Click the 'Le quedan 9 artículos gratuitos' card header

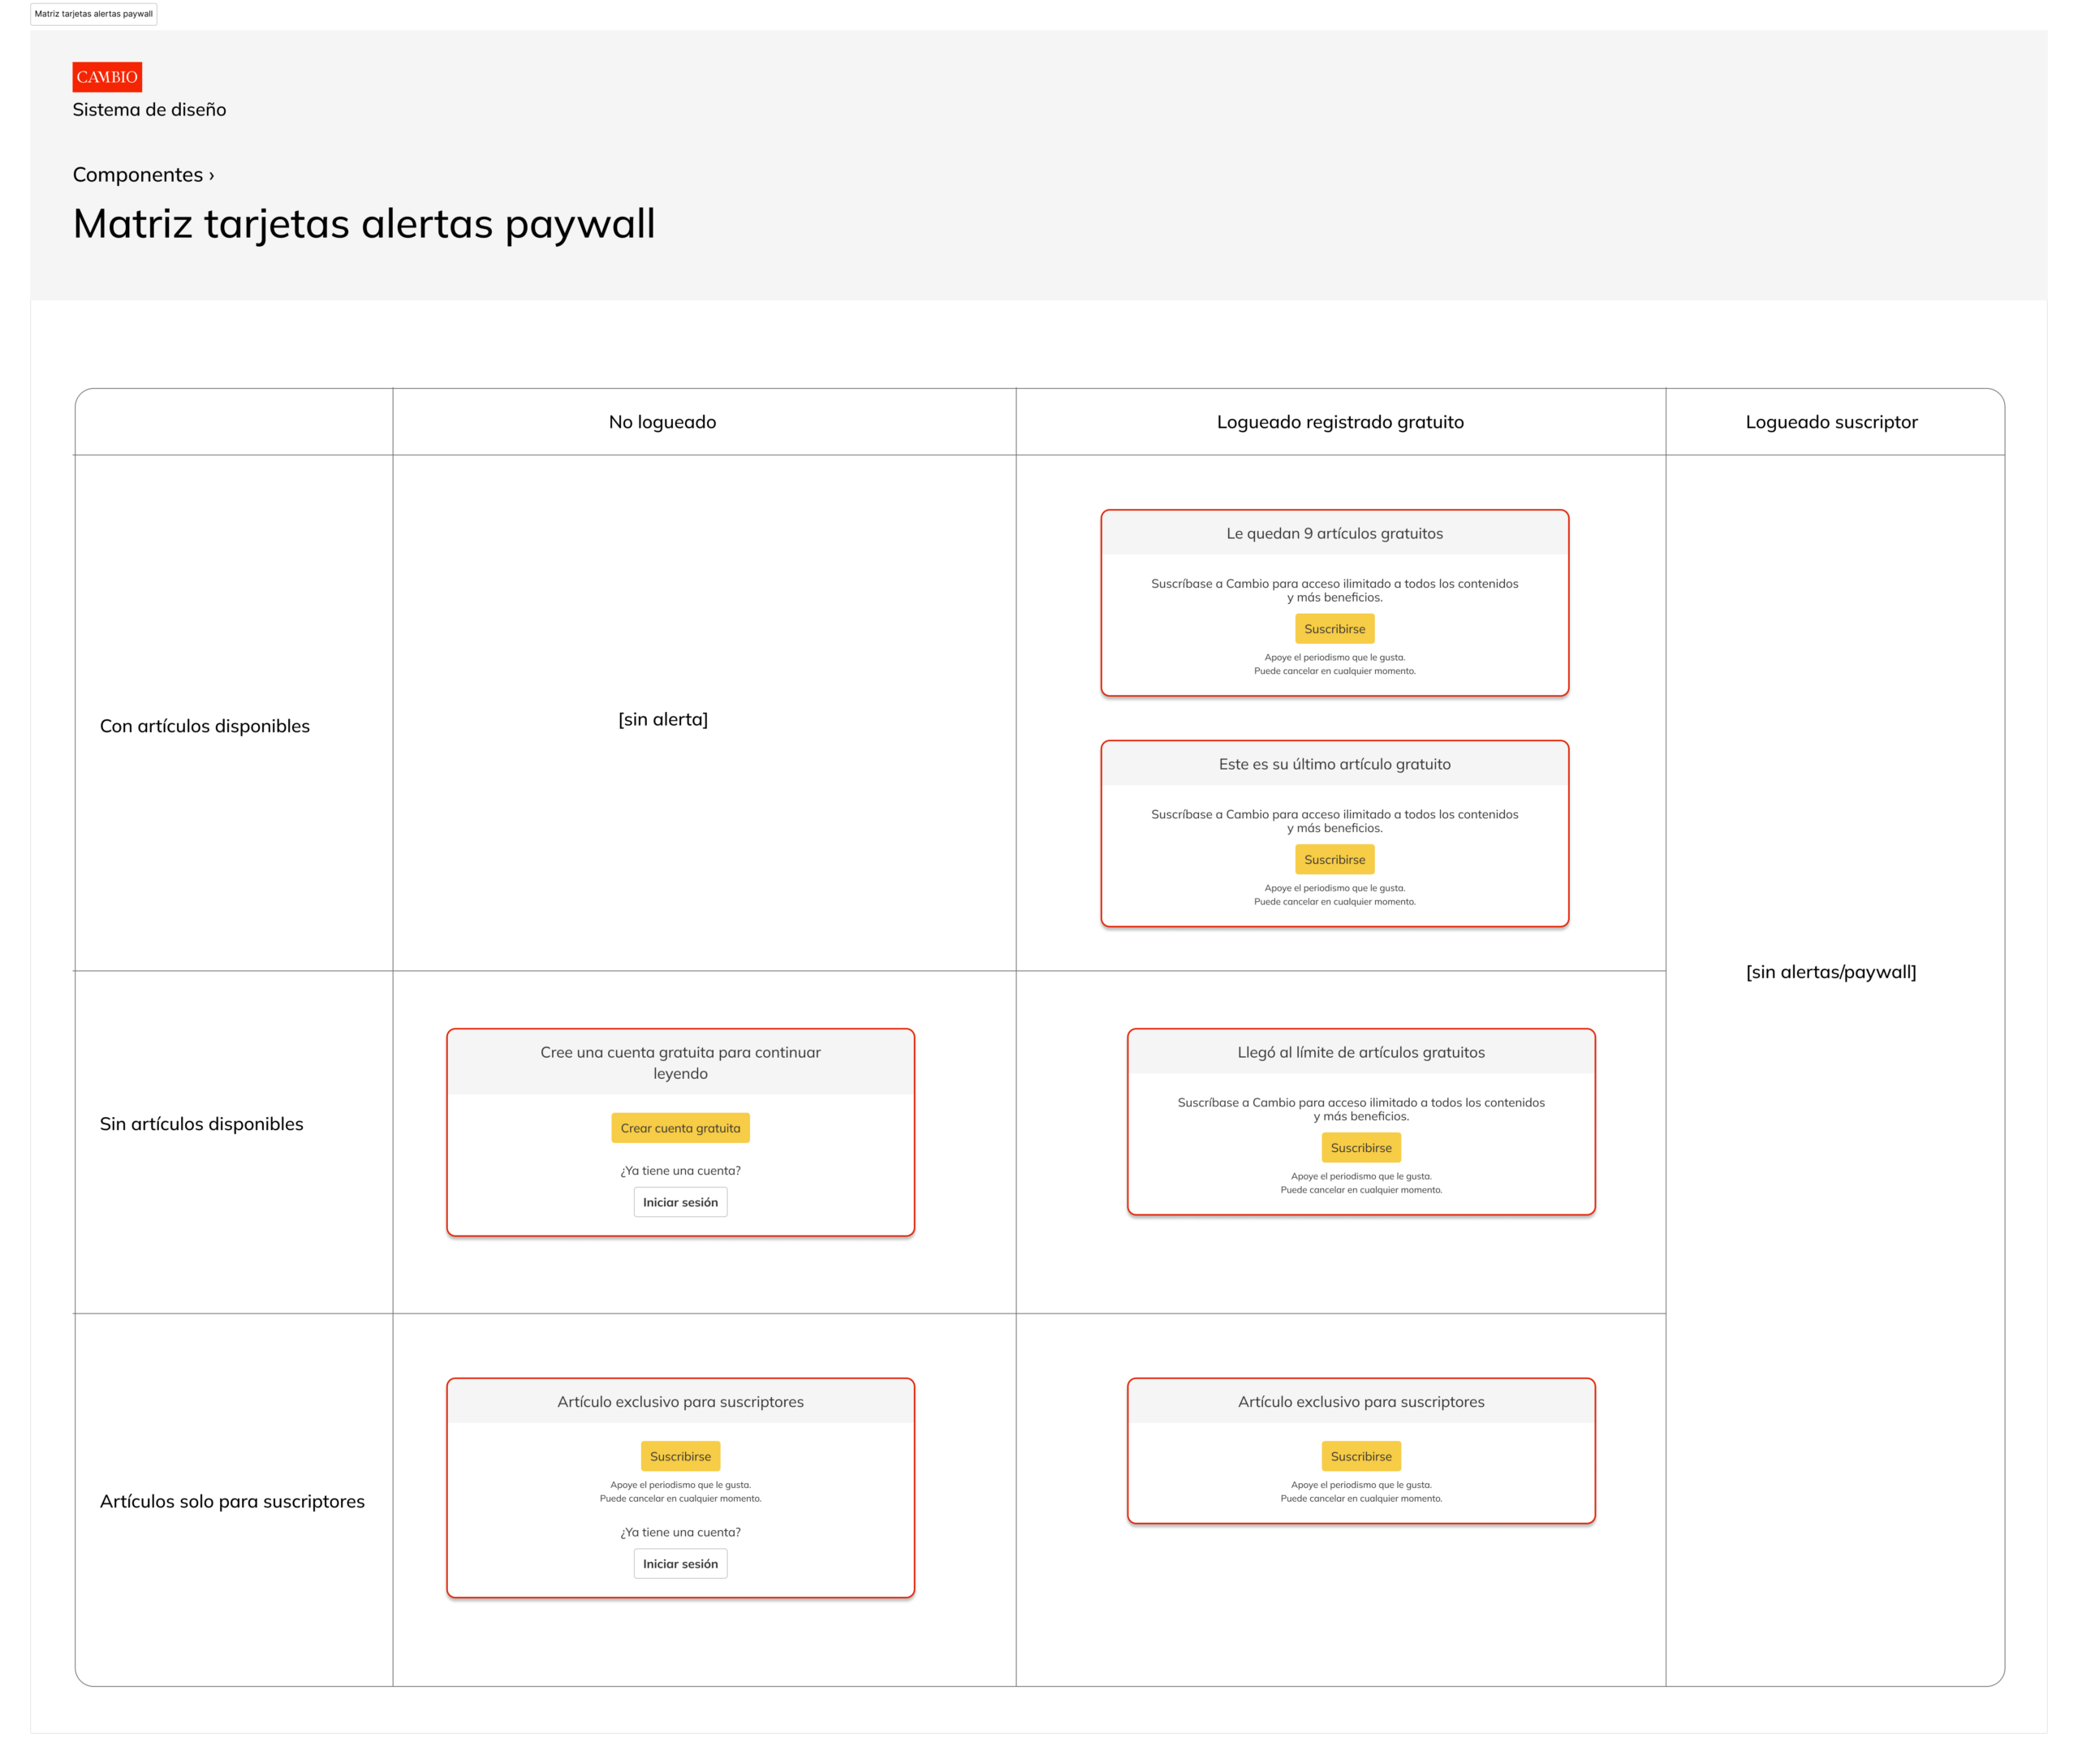point(1334,534)
